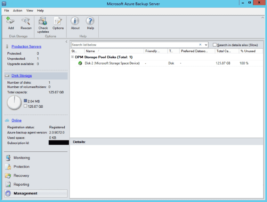The image size is (267, 202).
Task: Click the disk usage pie chart
Action: (x=14, y=102)
